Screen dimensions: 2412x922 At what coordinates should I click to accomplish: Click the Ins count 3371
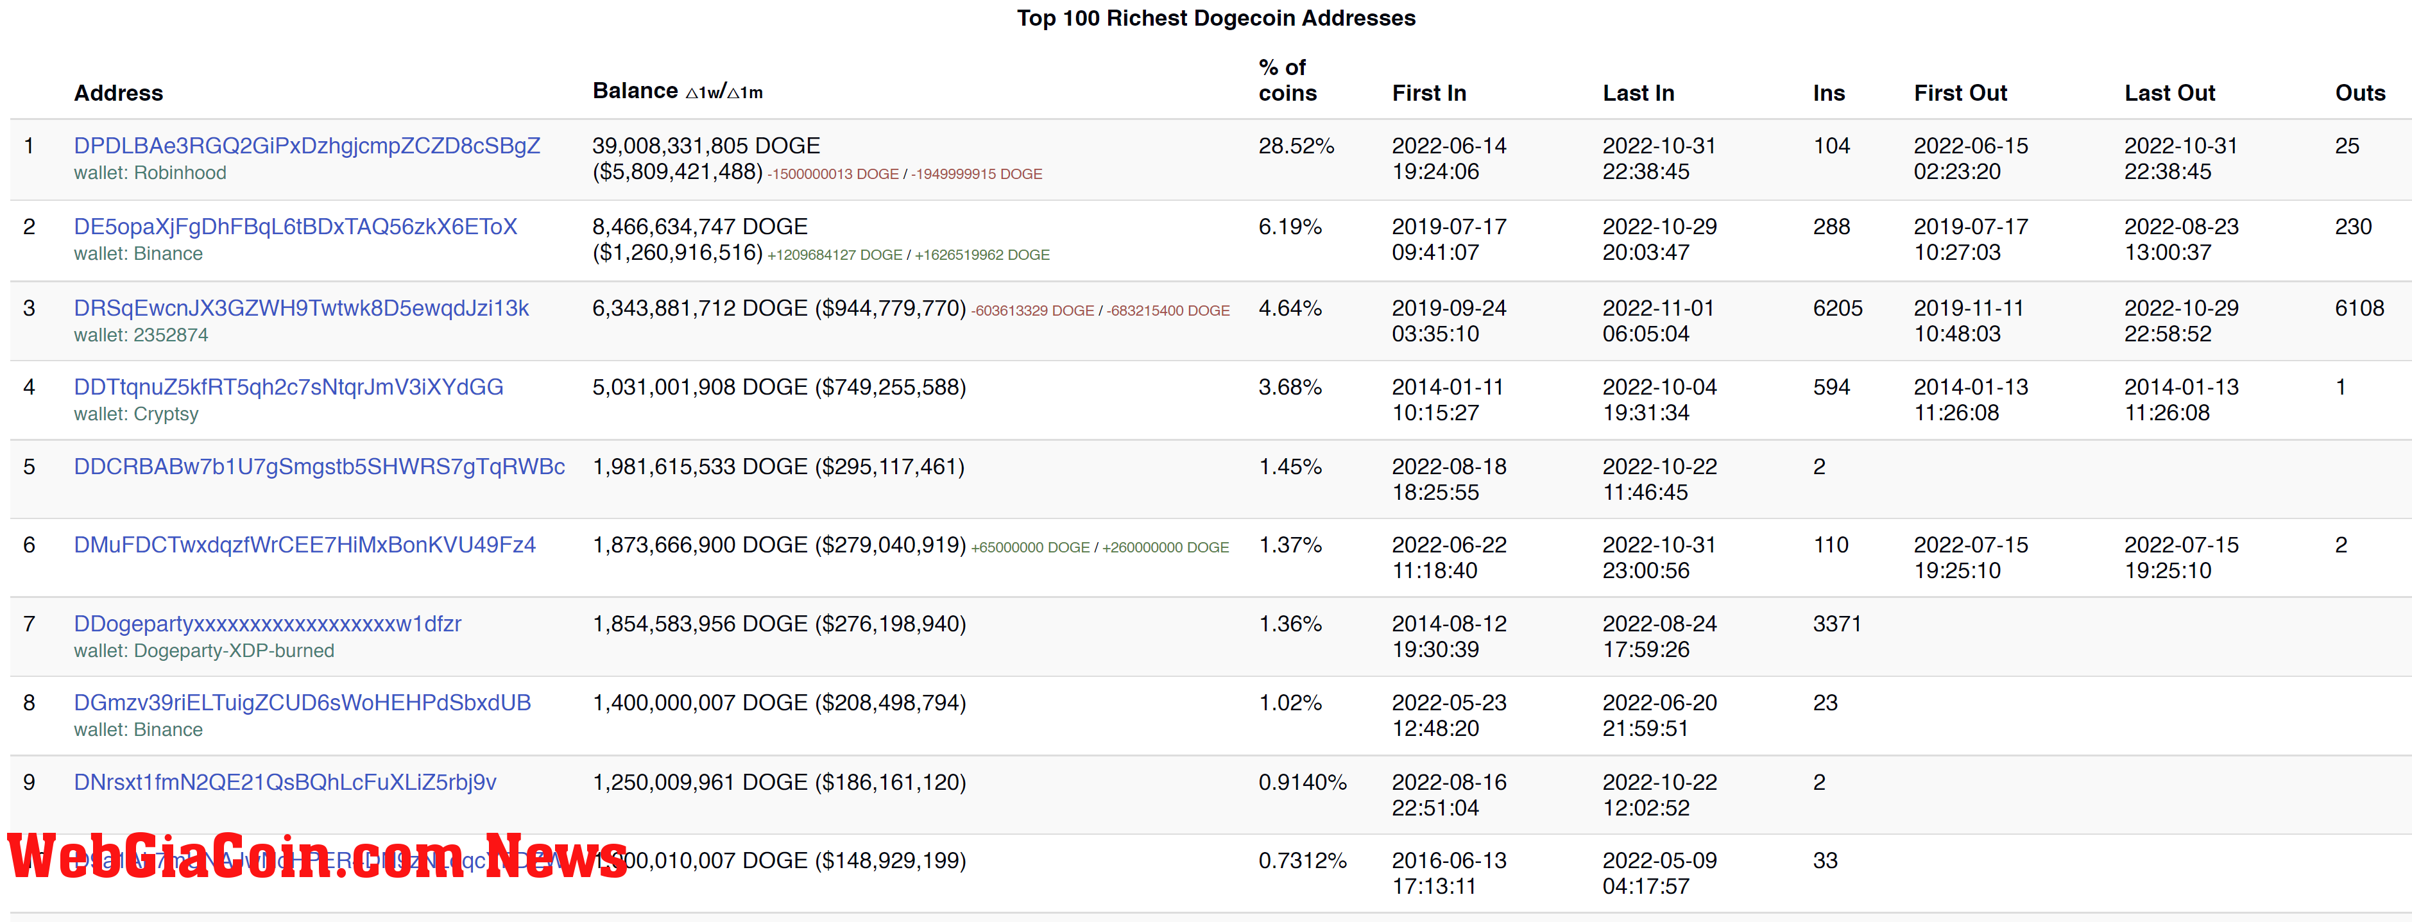1837,624
